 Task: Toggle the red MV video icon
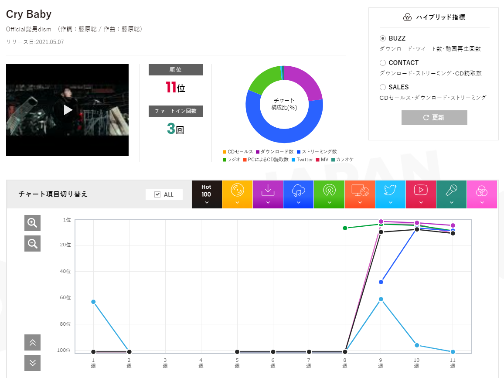click(x=421, y=190)
